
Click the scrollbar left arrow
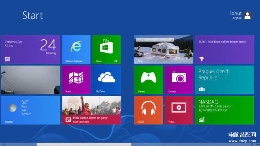(4, 144)
